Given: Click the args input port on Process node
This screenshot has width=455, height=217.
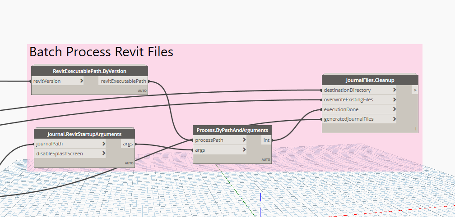Looking at the screenshot, I should click(x=220, y=150).
